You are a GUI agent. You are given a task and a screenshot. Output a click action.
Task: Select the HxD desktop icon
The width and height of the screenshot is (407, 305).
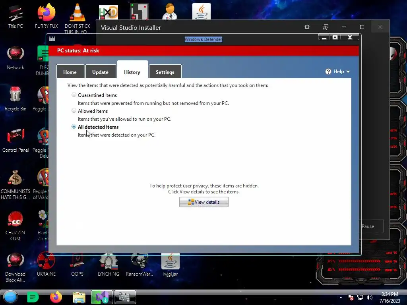click(x=109, y=12)
